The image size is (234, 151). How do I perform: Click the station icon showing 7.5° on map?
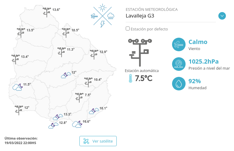(79, 98)
